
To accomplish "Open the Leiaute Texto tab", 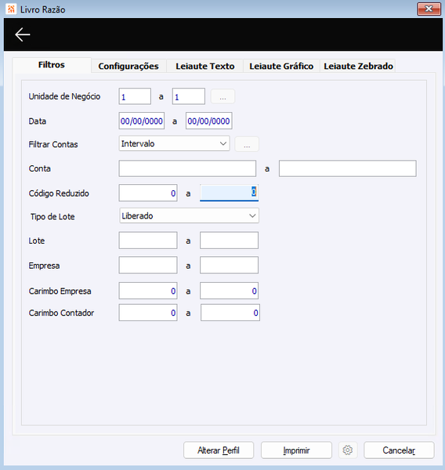I will coord(204,66).
